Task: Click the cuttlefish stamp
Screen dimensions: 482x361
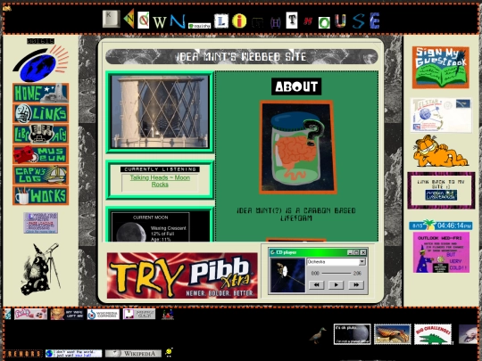Action: (x=392, y=334)
